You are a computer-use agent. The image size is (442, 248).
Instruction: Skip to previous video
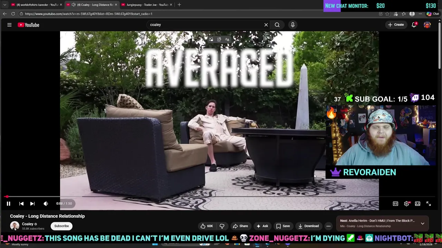pos(21,204)
